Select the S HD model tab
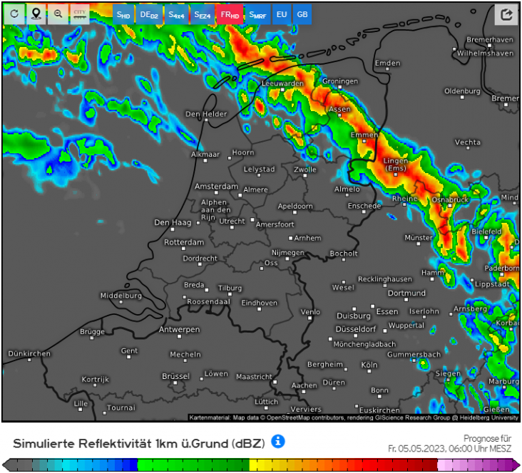 click(x=123, y=14)
